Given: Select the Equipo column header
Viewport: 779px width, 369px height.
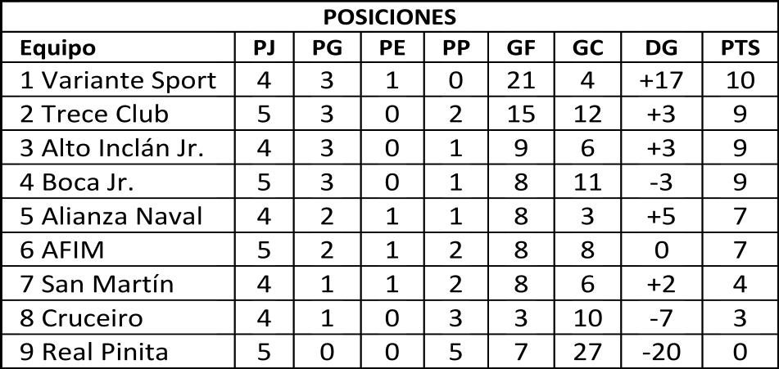Looking at the screenshot, I should coord(57,48).
